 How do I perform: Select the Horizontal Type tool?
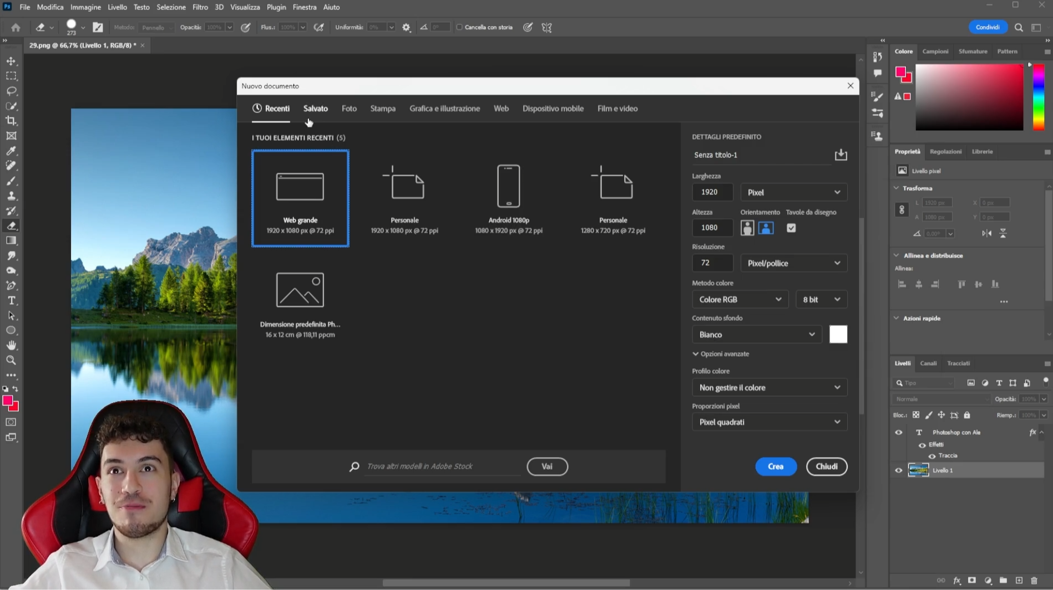point(11,301)
